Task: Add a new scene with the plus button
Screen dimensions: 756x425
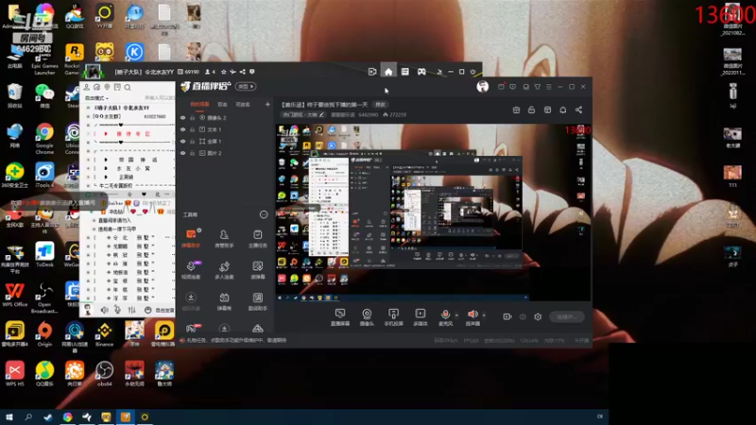Action: [267, 104]
